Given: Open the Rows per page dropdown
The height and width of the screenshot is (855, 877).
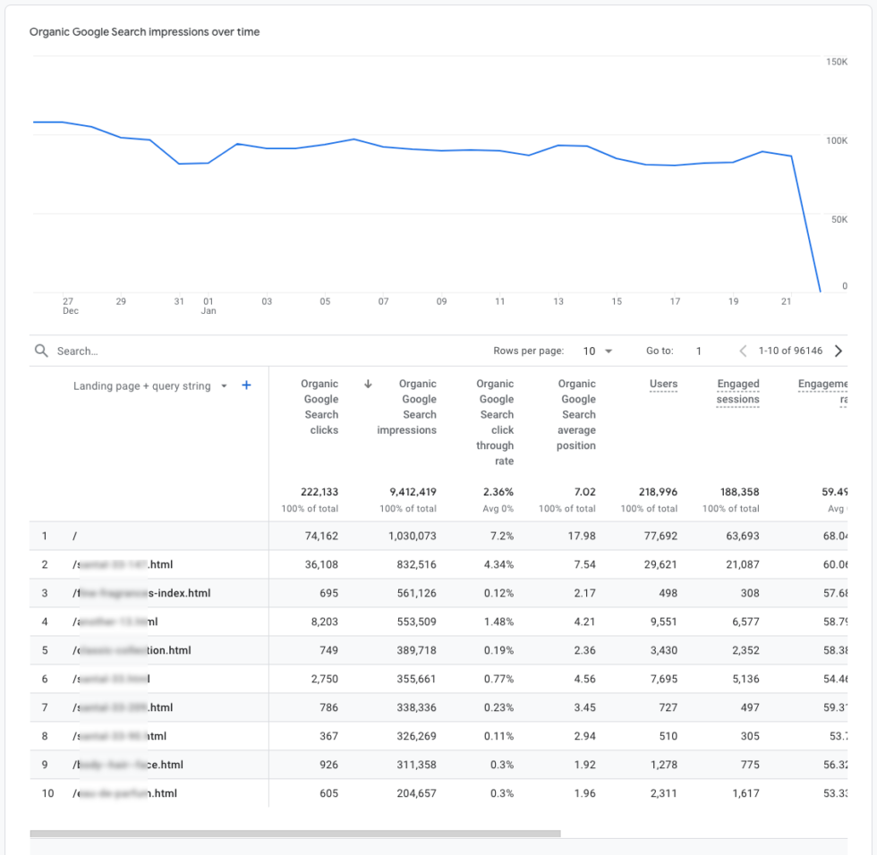Looking at the screenshot, I should pyautogui.click(x=598, y=351).
